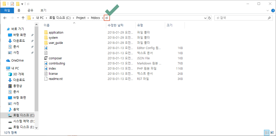This screenshot has height=136, width=276.
Task: Select 로컬 디스크 (E:) drive
Action: pyautogui.click(x=23, y=127)
